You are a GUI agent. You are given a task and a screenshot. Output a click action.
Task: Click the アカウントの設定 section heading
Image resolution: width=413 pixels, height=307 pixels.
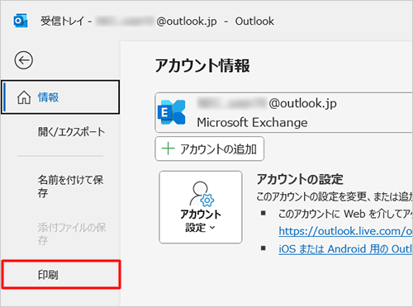point(300,179)
